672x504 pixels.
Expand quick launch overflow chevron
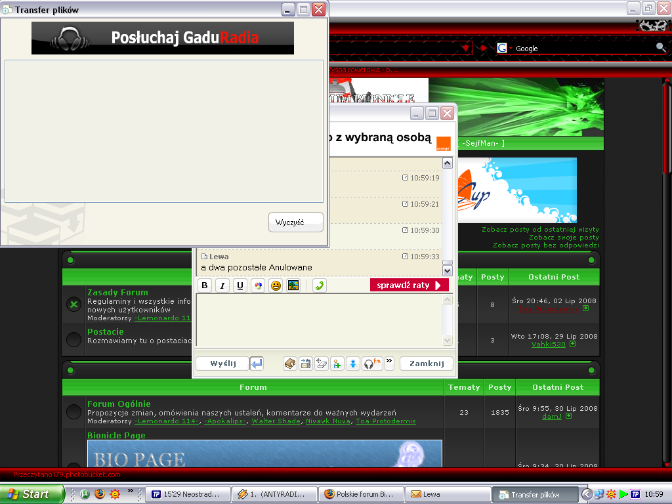tap(131, 491)
